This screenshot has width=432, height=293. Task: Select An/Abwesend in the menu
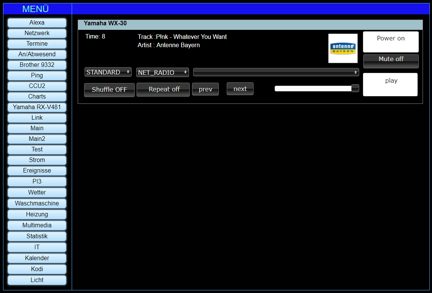[37, 54]
